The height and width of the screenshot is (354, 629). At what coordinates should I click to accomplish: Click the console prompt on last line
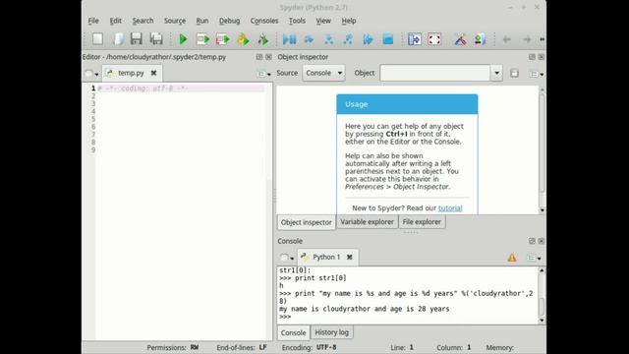tap(285, 317)
